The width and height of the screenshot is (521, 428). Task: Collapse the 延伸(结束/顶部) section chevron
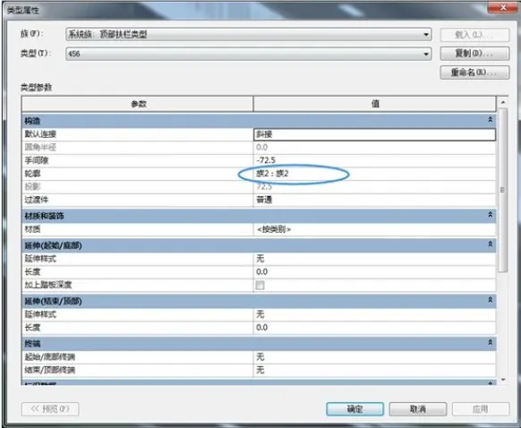coord(490,300)
